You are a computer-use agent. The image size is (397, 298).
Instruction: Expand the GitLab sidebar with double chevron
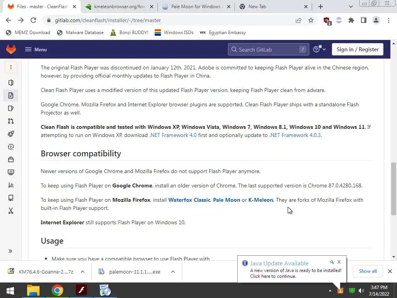(10, 251)
